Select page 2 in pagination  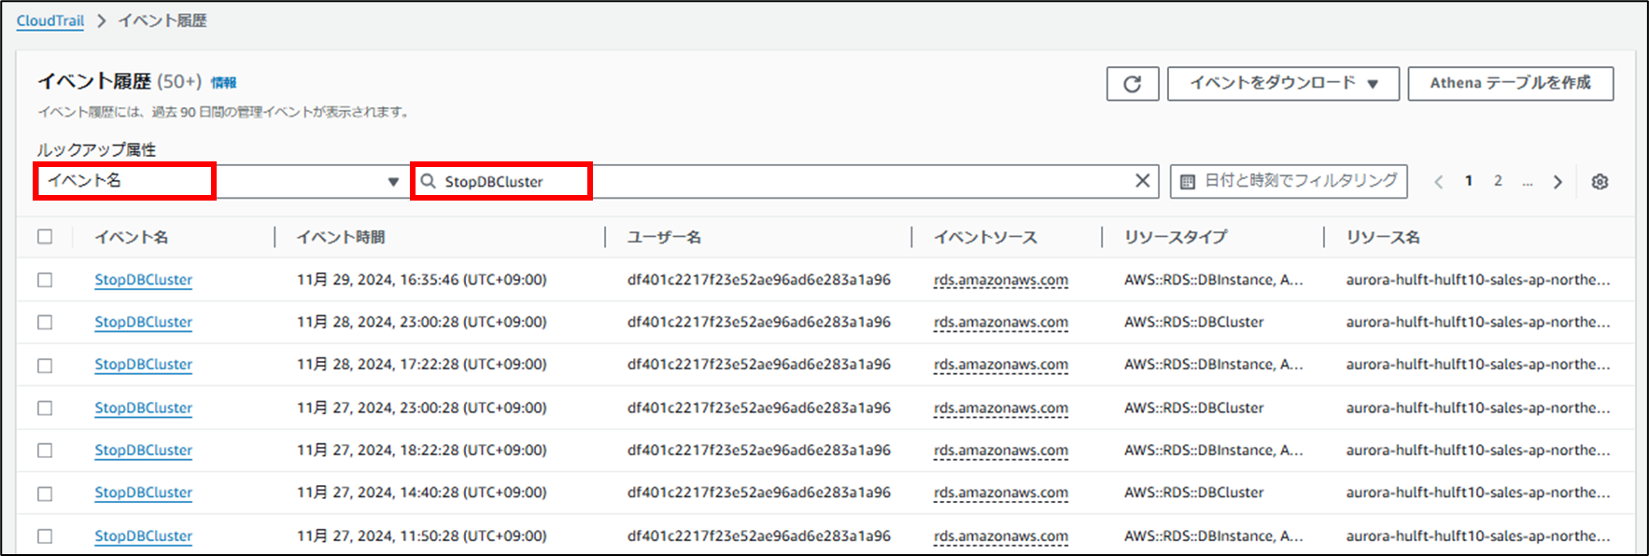pyautogui.click(x=1498, y=181)
